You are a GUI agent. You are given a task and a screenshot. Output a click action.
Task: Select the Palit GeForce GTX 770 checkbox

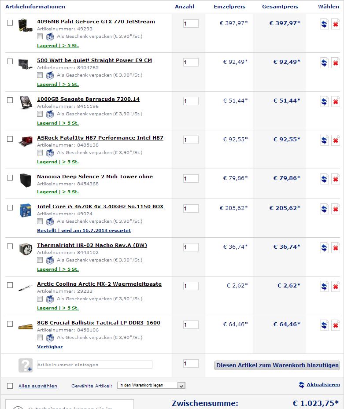coord(10,23)
